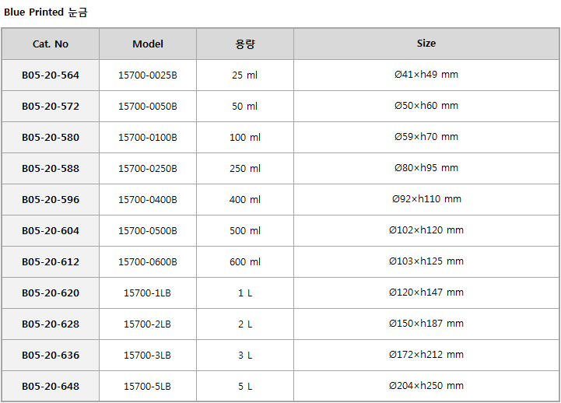This screenshot has height=403, width=561.
Task: Click size cell Ø102×h120 mm
Action: (426, 230)
